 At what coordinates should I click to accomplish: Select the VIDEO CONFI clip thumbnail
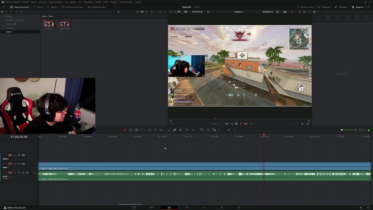click(65, 24)
